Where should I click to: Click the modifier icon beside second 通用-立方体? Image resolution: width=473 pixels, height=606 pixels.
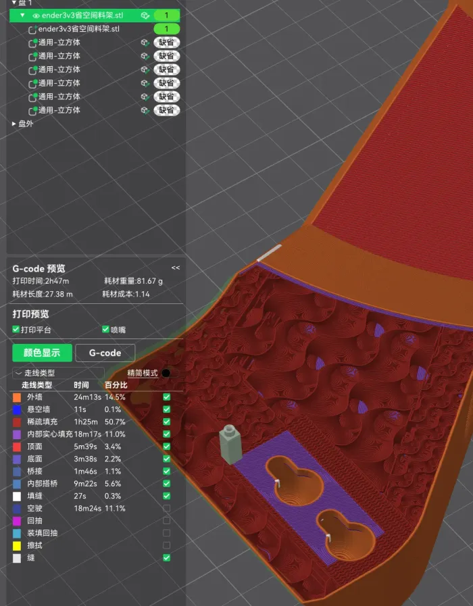[32, 56]
